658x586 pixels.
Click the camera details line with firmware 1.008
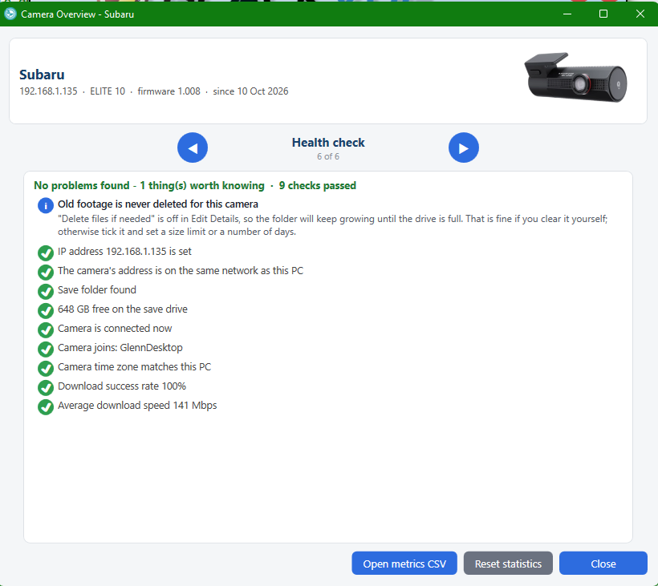(154, 91)
